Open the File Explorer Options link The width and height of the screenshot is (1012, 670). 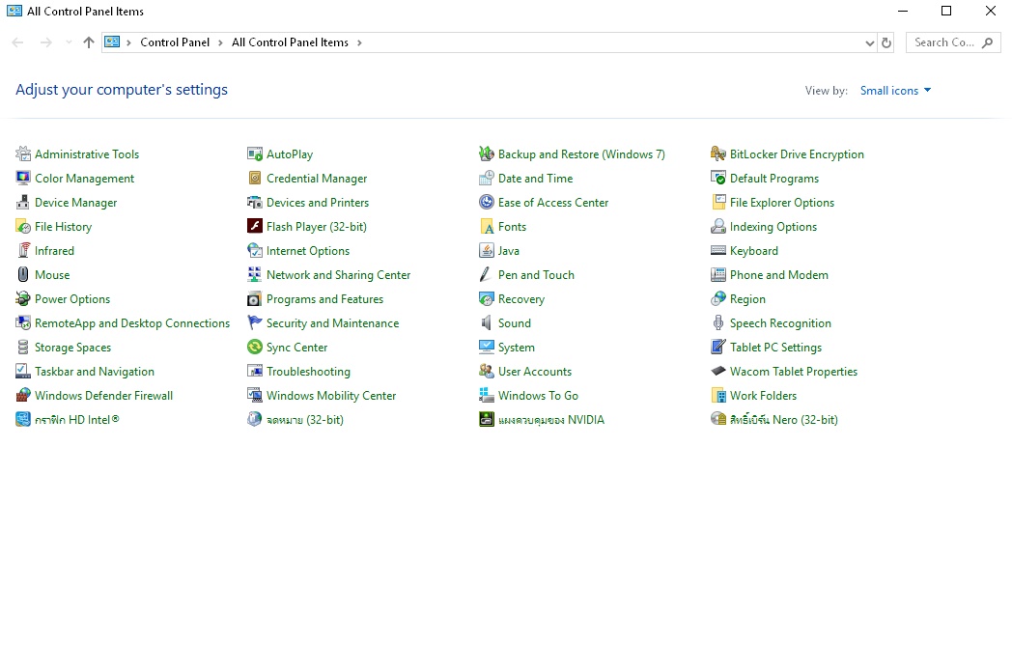pos(781,202)
